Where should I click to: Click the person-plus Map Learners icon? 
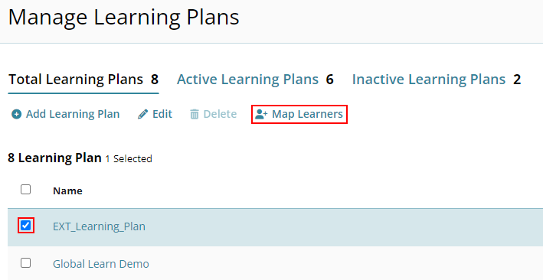coord(261,114)
